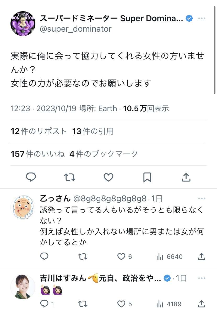Viewport: 217px width, 314px height.
Task: Share the main post via upload icon
Action: (x=186, y=177)
